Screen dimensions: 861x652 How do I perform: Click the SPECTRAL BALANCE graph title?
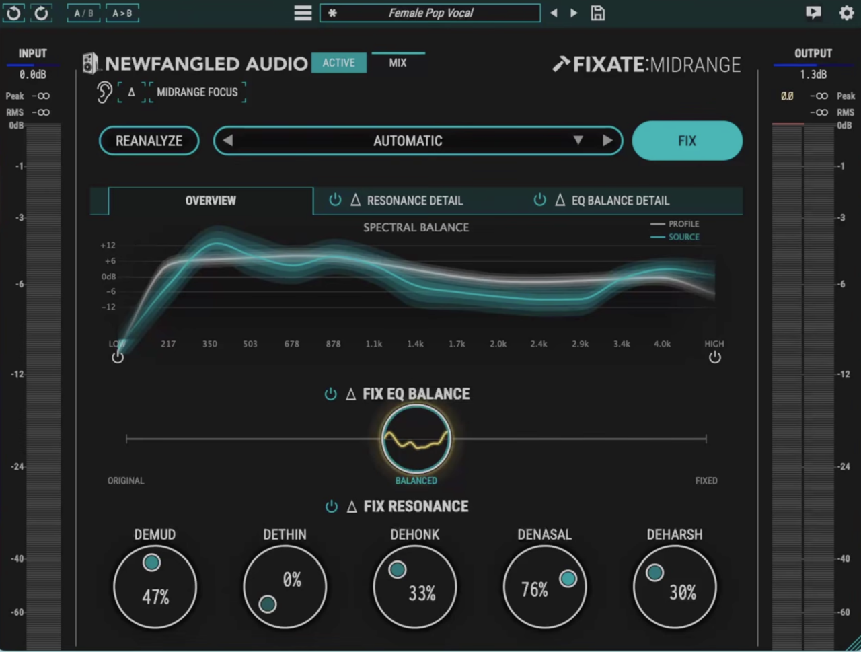[x=416, y=227]
